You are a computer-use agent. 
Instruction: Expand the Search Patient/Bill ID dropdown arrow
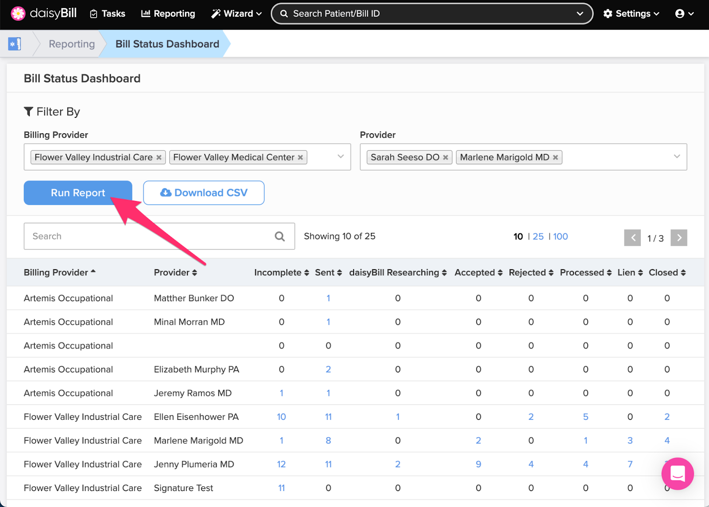[580, 14]
